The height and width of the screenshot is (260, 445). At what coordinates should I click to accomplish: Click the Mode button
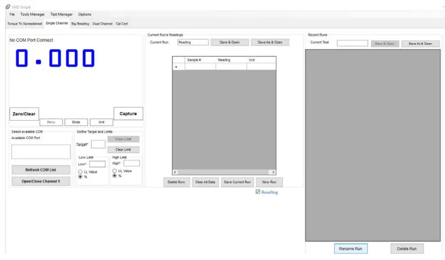pyautogui.click(x=76, y=122)
